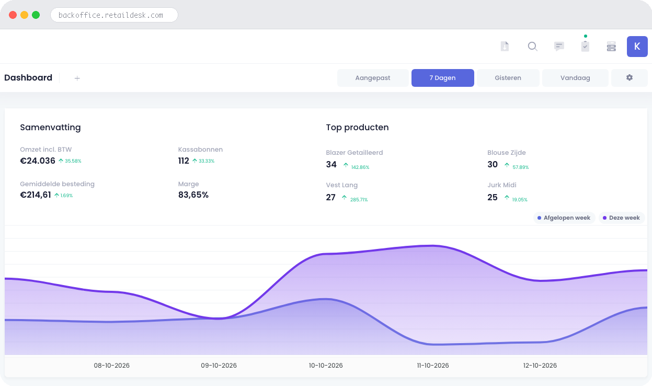Image resolution: width=652 pixels, height=386 pixels.
Task: Minimize the window with yellow button
Action: (25, 15)
